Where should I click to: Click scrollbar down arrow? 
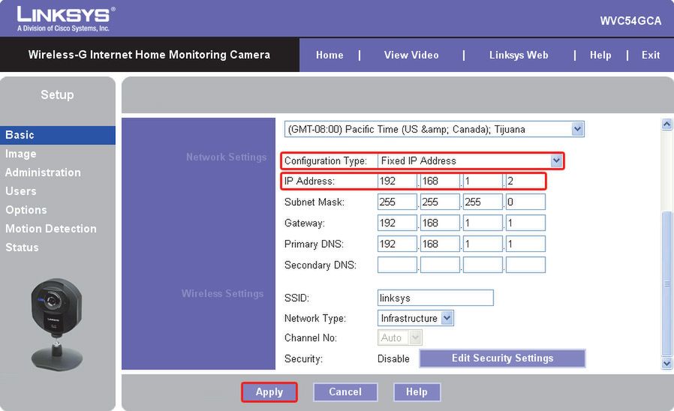tap(666, 363)
